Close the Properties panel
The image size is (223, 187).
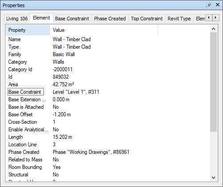(x=218, y=5)
